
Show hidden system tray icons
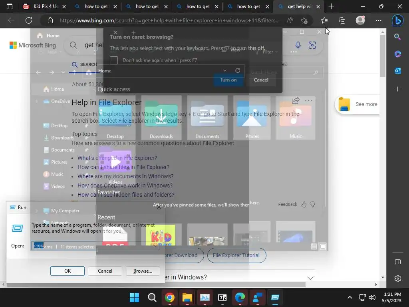pyautogui.click(x=350, y=297)
